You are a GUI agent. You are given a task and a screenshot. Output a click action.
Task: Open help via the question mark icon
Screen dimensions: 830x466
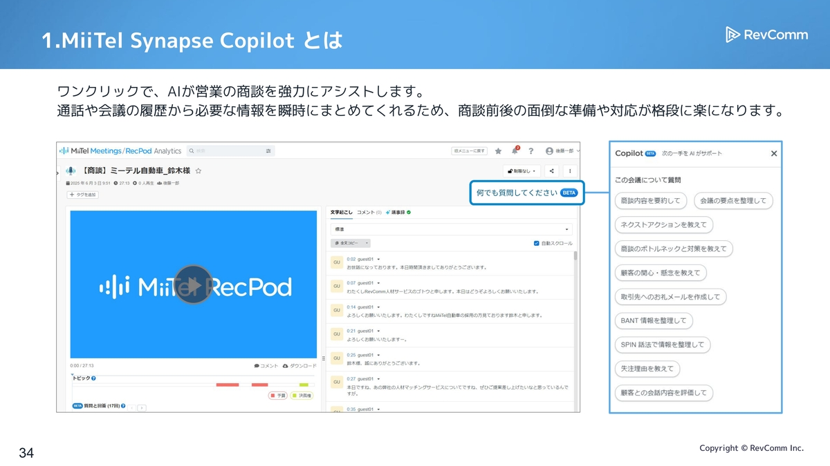[x=531, y=151]
